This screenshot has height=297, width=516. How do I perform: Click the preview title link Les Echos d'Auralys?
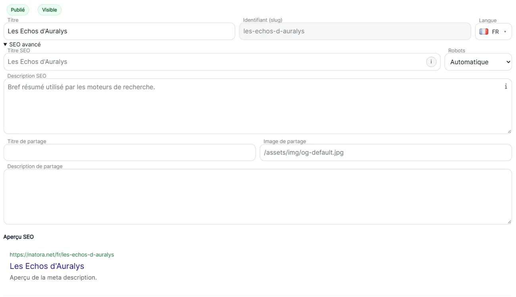coord(47,266)
